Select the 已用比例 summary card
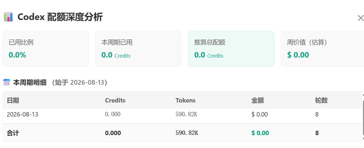This screenshot has width=364, height=148. tap(45, 49)
